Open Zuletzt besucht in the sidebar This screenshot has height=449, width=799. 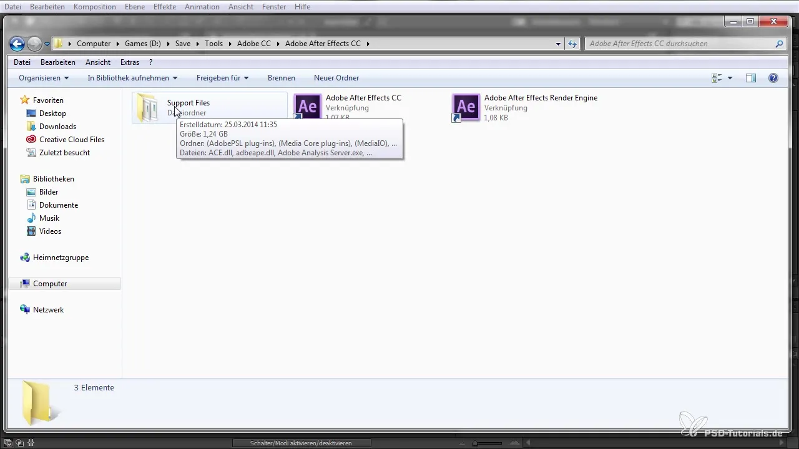pos(64,153)
